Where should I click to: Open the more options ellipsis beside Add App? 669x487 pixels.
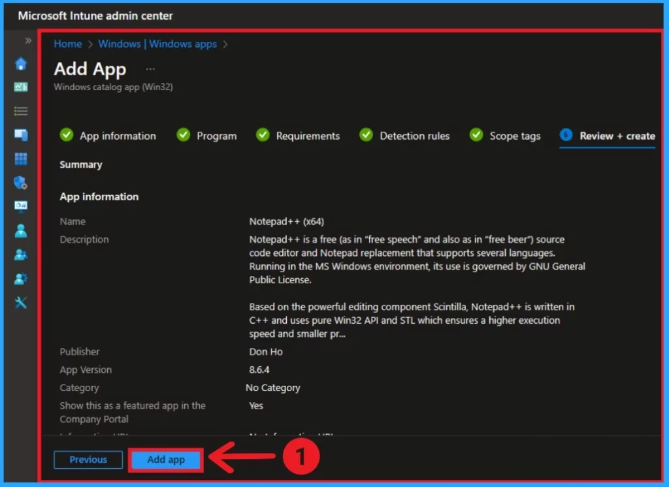click(x=151, y=69)
